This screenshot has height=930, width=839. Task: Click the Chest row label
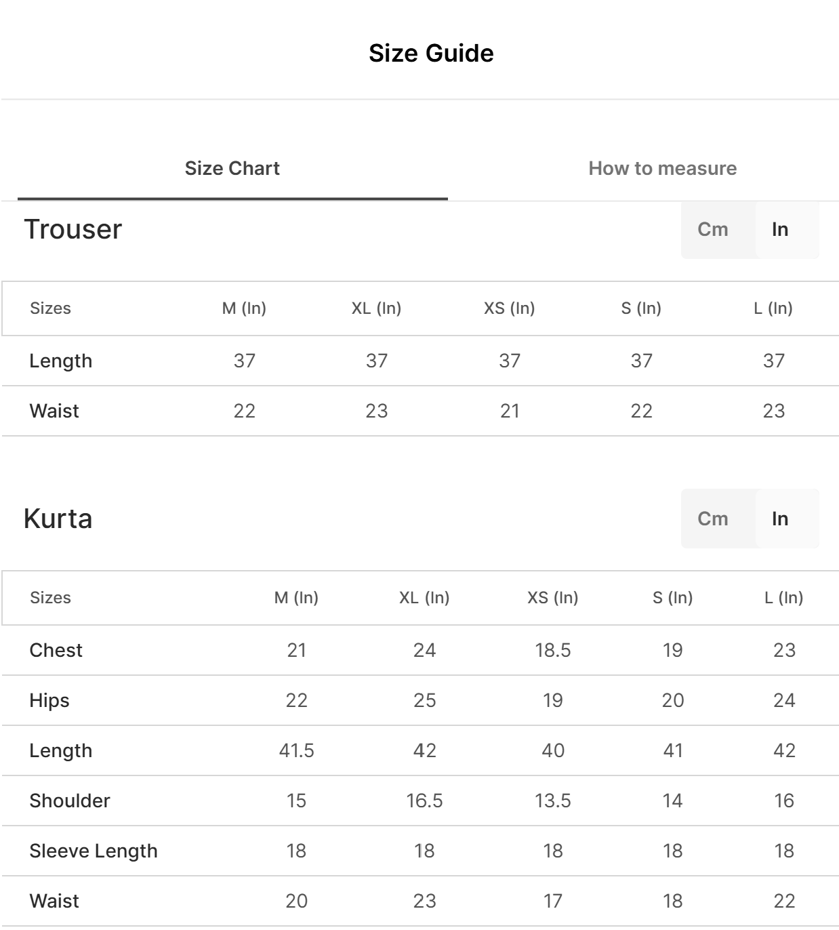56,650
